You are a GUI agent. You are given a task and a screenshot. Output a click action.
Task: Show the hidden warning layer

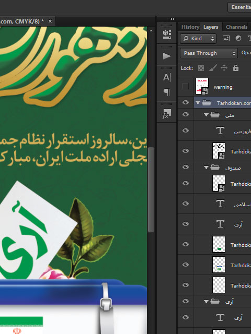[x=186, y=86]
